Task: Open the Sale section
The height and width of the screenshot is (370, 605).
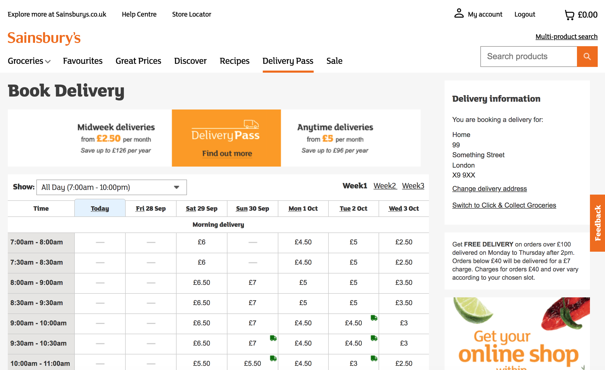Action: pyautogui.click(x=334, y=61)
